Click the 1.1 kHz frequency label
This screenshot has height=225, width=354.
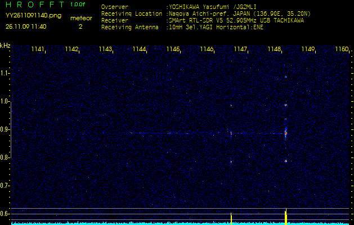(5, 73)
